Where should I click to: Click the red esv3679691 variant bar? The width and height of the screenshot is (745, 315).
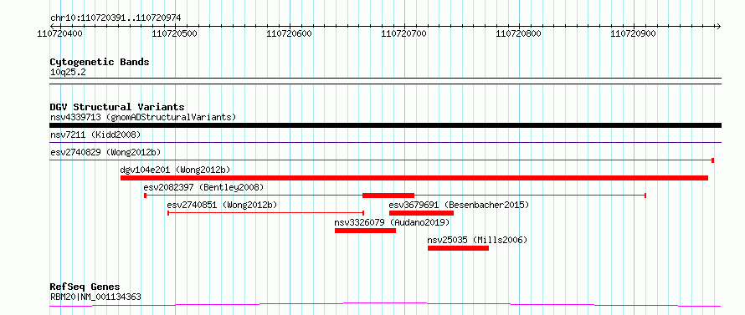tap(421, 213)
